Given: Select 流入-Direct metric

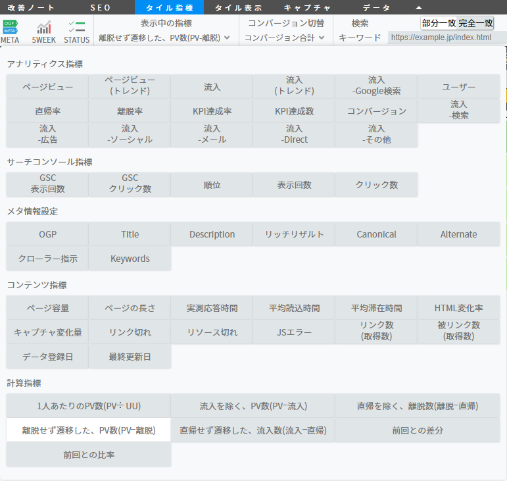Looking at the screenshot, I should coord(294,135).
